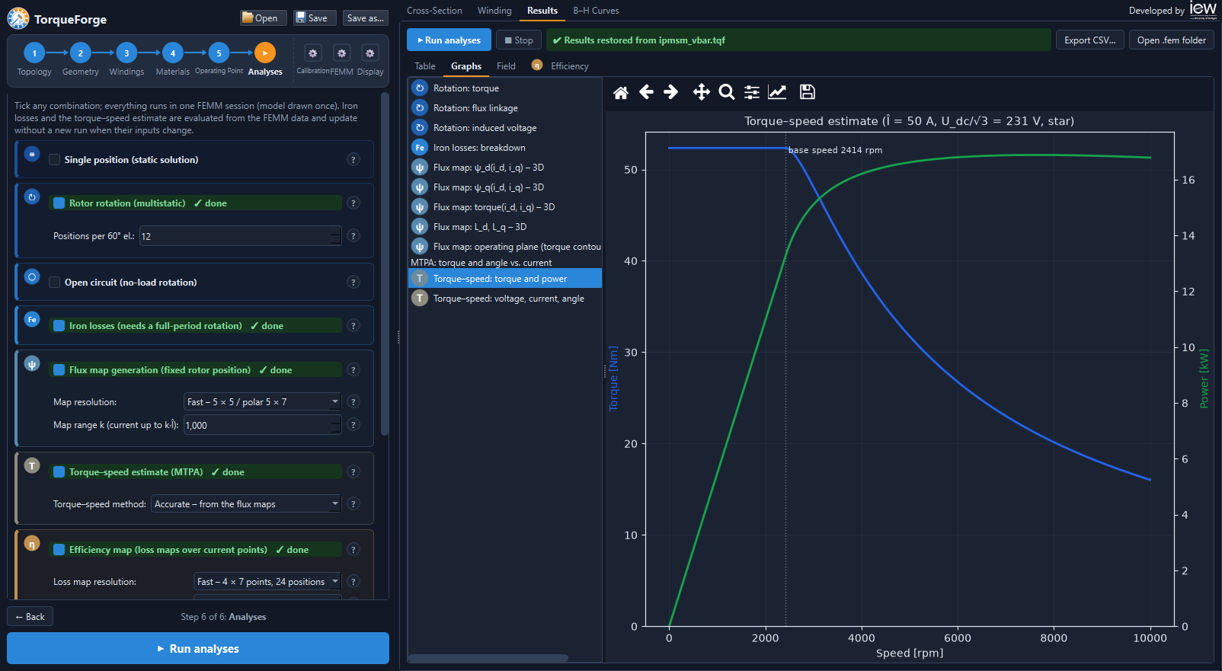1222x671 pixels.
Task: Go to step 5 Operating Point
Action: pos(219,53)
